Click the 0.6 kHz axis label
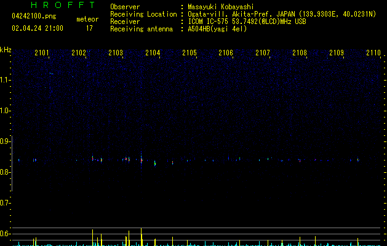 click(5, 234)
